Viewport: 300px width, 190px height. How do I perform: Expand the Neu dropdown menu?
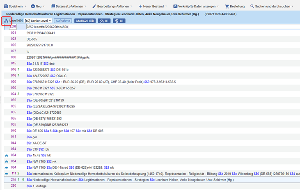pos(38,7)
